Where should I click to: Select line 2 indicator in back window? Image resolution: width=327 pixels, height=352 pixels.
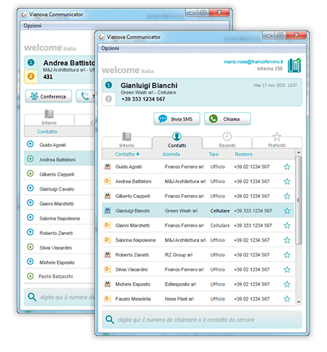click(x=31, y=76)
